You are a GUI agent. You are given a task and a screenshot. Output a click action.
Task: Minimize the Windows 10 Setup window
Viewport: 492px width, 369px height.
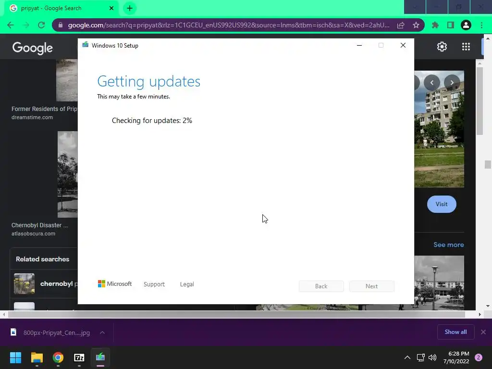coord(359,45)
